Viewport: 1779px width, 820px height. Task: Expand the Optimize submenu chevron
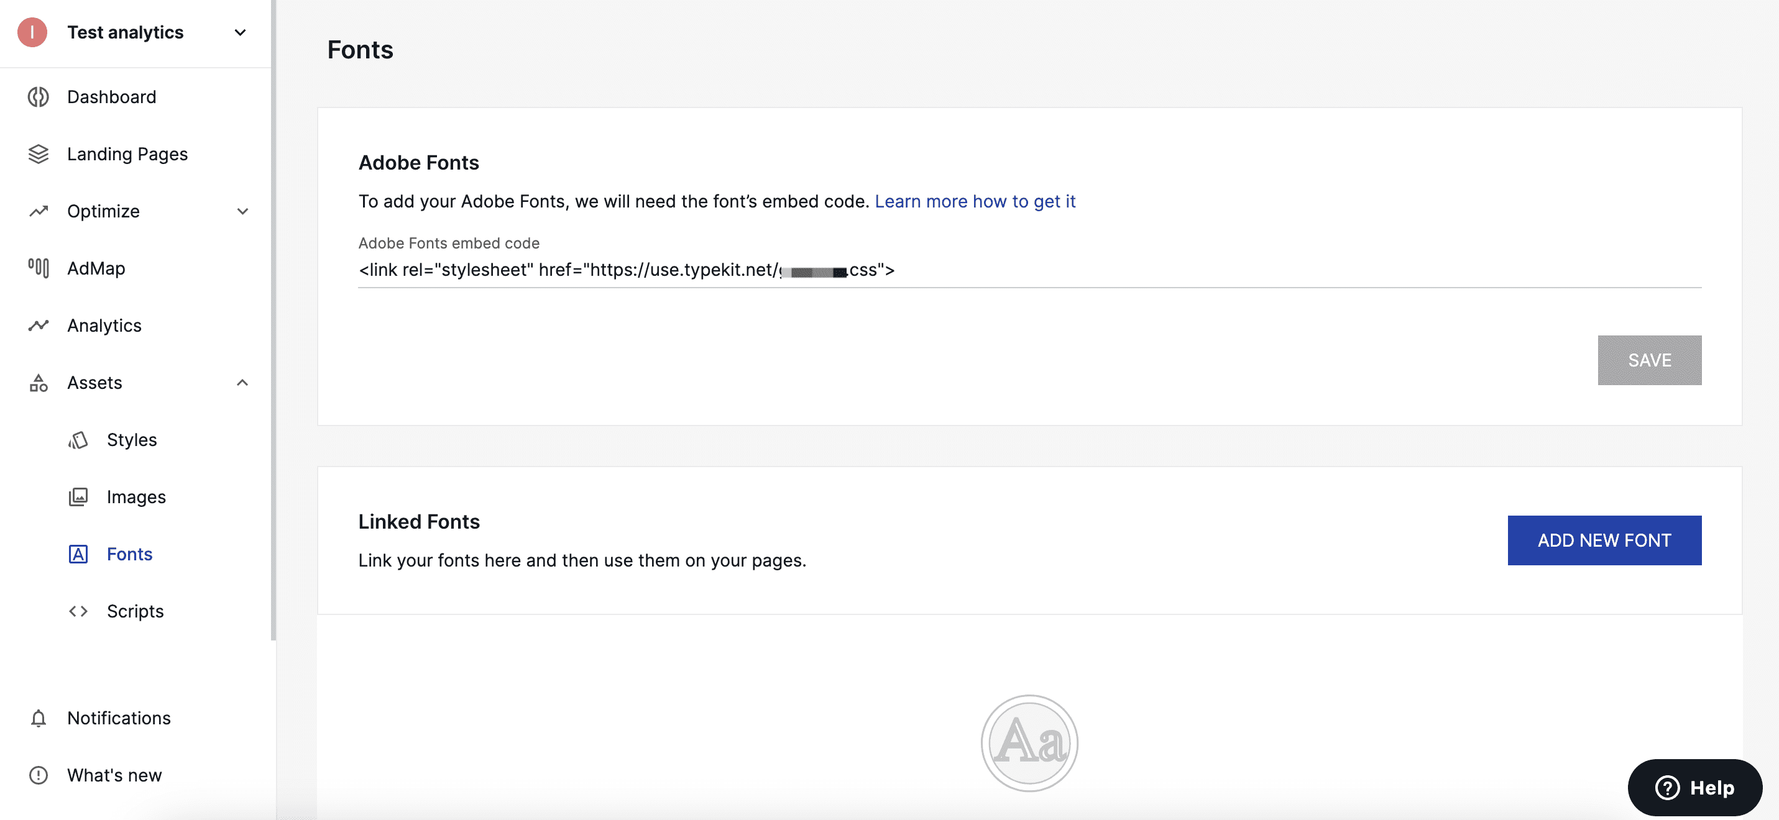[242, 211]
